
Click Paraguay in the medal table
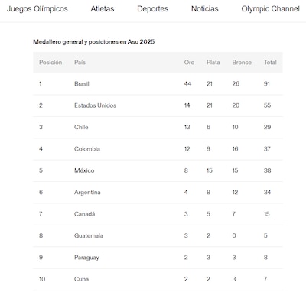click(86, 258)
